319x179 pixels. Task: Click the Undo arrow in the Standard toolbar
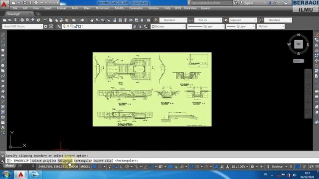point(74,20)
